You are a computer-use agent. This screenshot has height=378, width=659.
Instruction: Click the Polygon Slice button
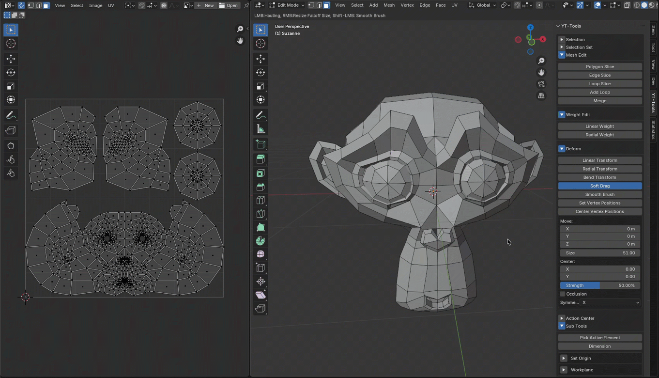599,67
